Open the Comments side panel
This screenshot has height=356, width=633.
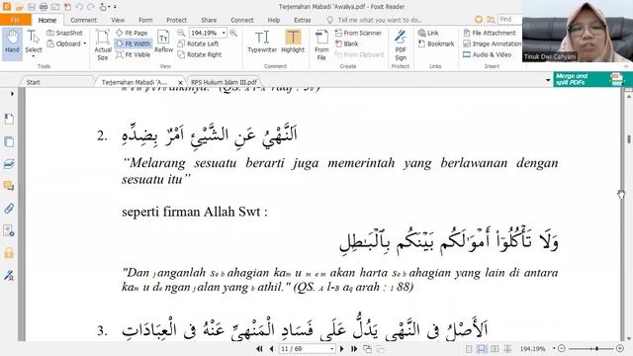coord(9,186)
